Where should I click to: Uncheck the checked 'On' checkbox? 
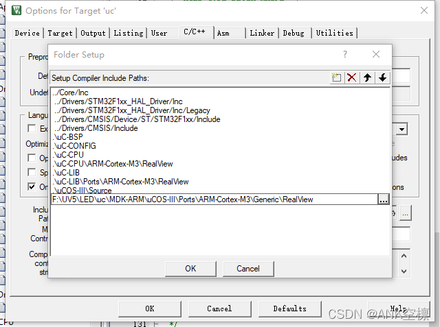(x=32, y=186)
